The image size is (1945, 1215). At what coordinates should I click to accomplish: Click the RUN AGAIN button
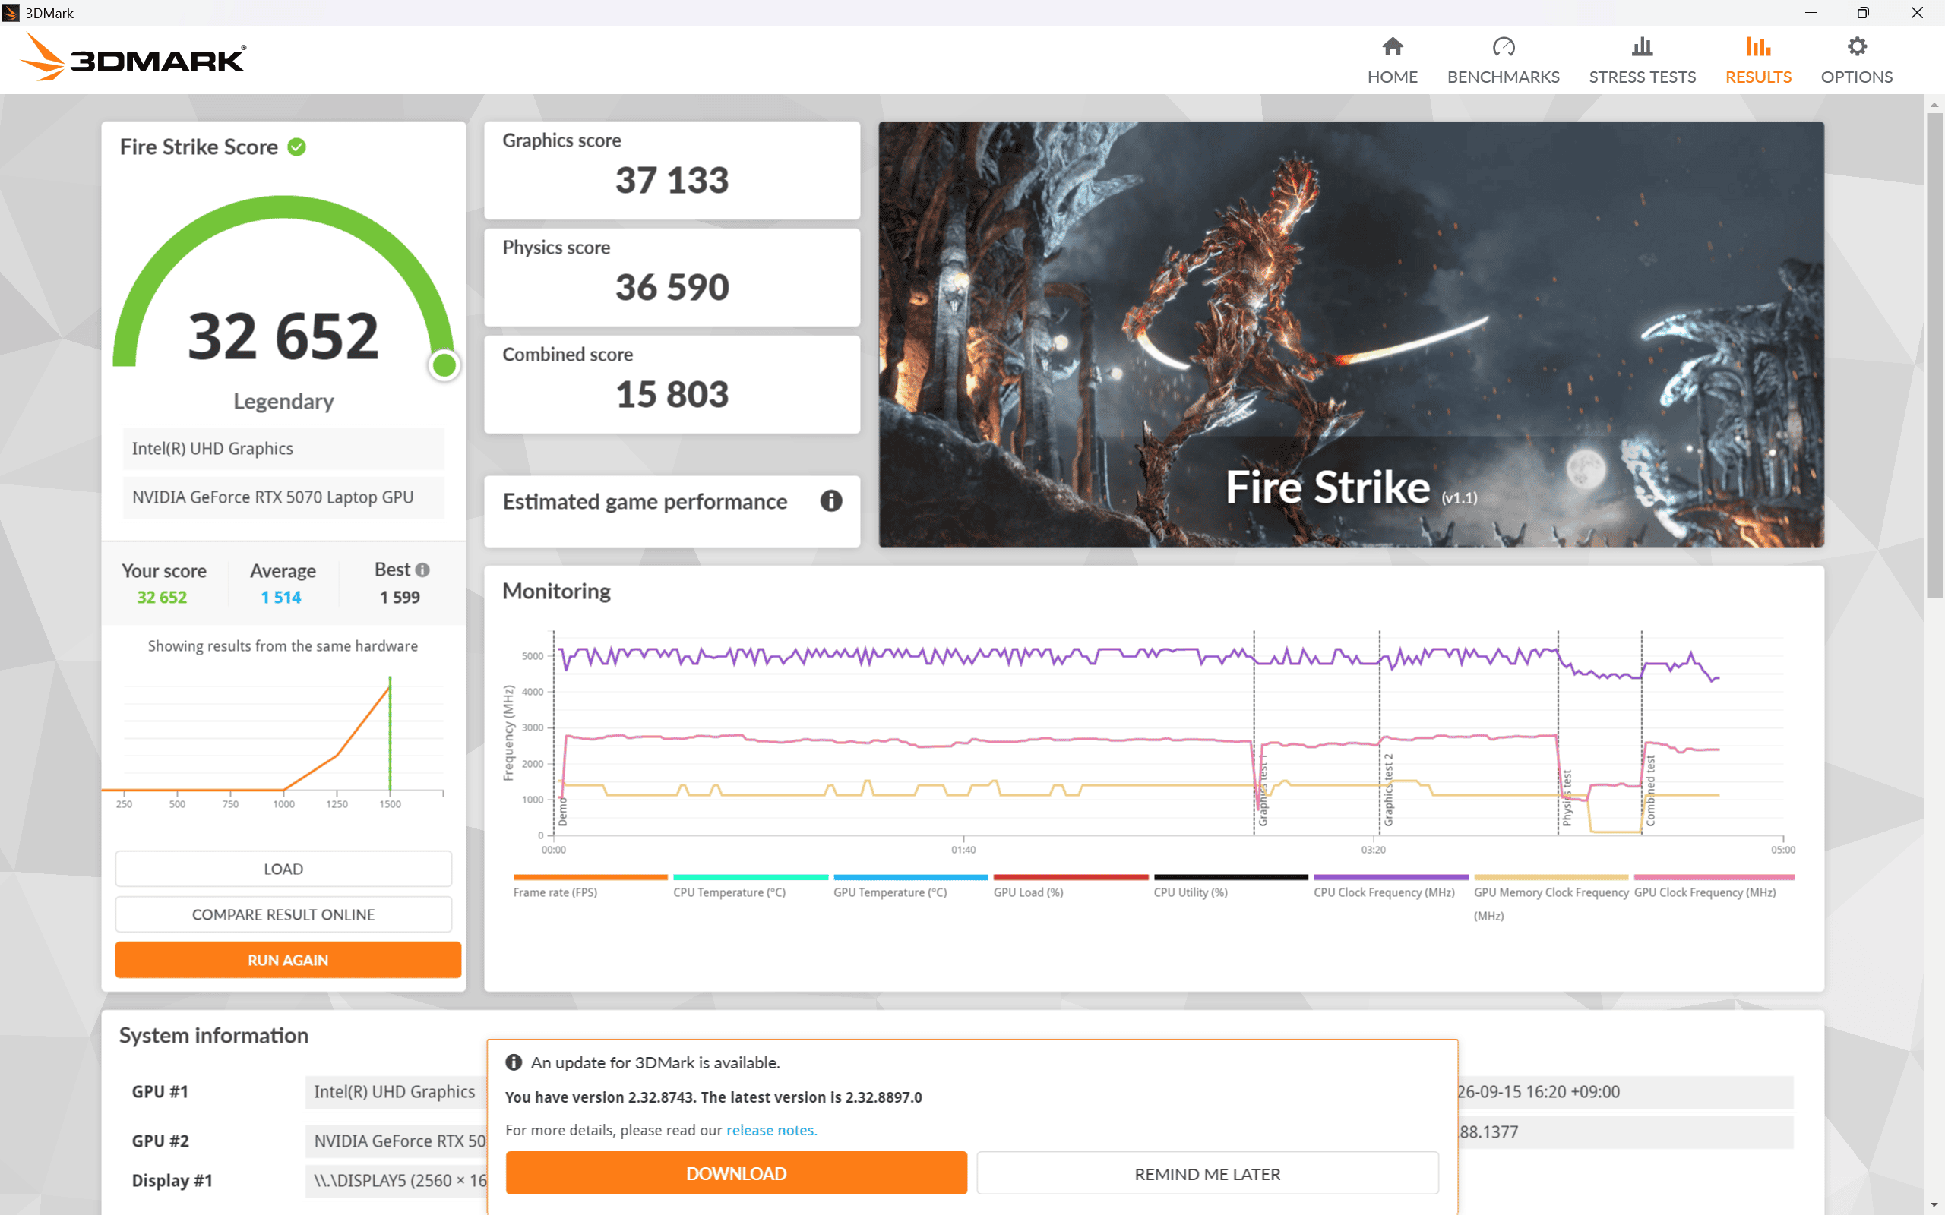(x=288, y=961)
